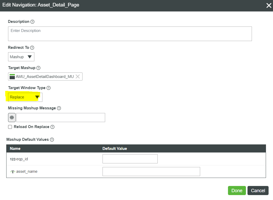Click the globe localization token icon
Image resolution: width=273 pixels, height=200 pixels.
(12, 117)
